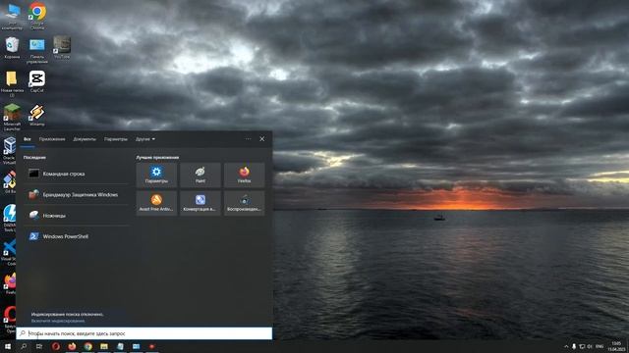
Task: Switch to the Параметры search tab
Action: (116, 139)
